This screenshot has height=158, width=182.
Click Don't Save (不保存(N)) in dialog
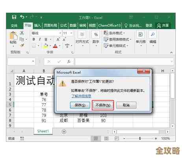click(103, 105)
